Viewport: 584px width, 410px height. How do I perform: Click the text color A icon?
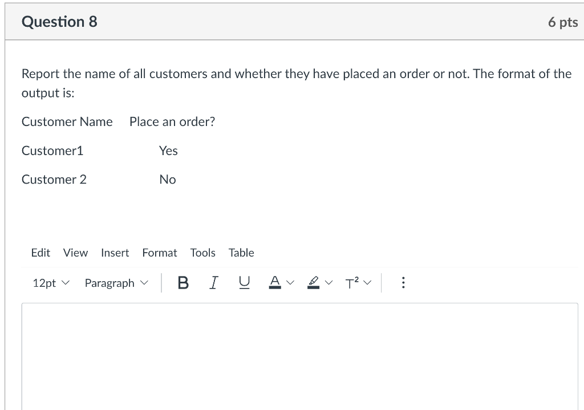pyautogui.click(x=274, y=283)
